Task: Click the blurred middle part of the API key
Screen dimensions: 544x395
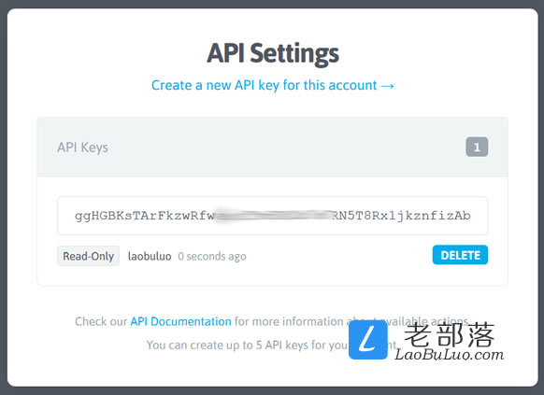Action: point(273,216)
